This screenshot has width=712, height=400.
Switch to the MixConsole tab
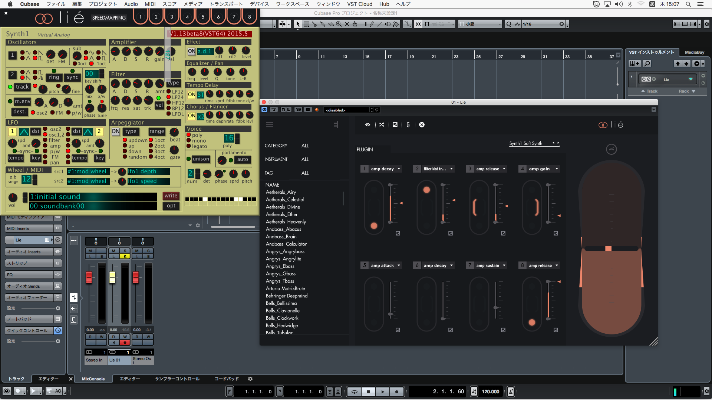[93, 379]
